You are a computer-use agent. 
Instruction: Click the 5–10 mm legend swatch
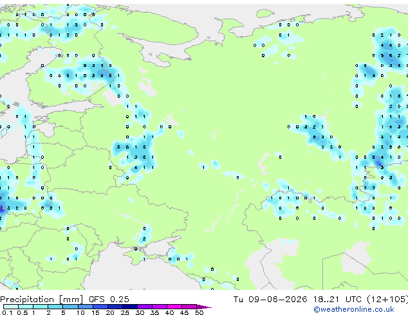click(x=70, y=307)
